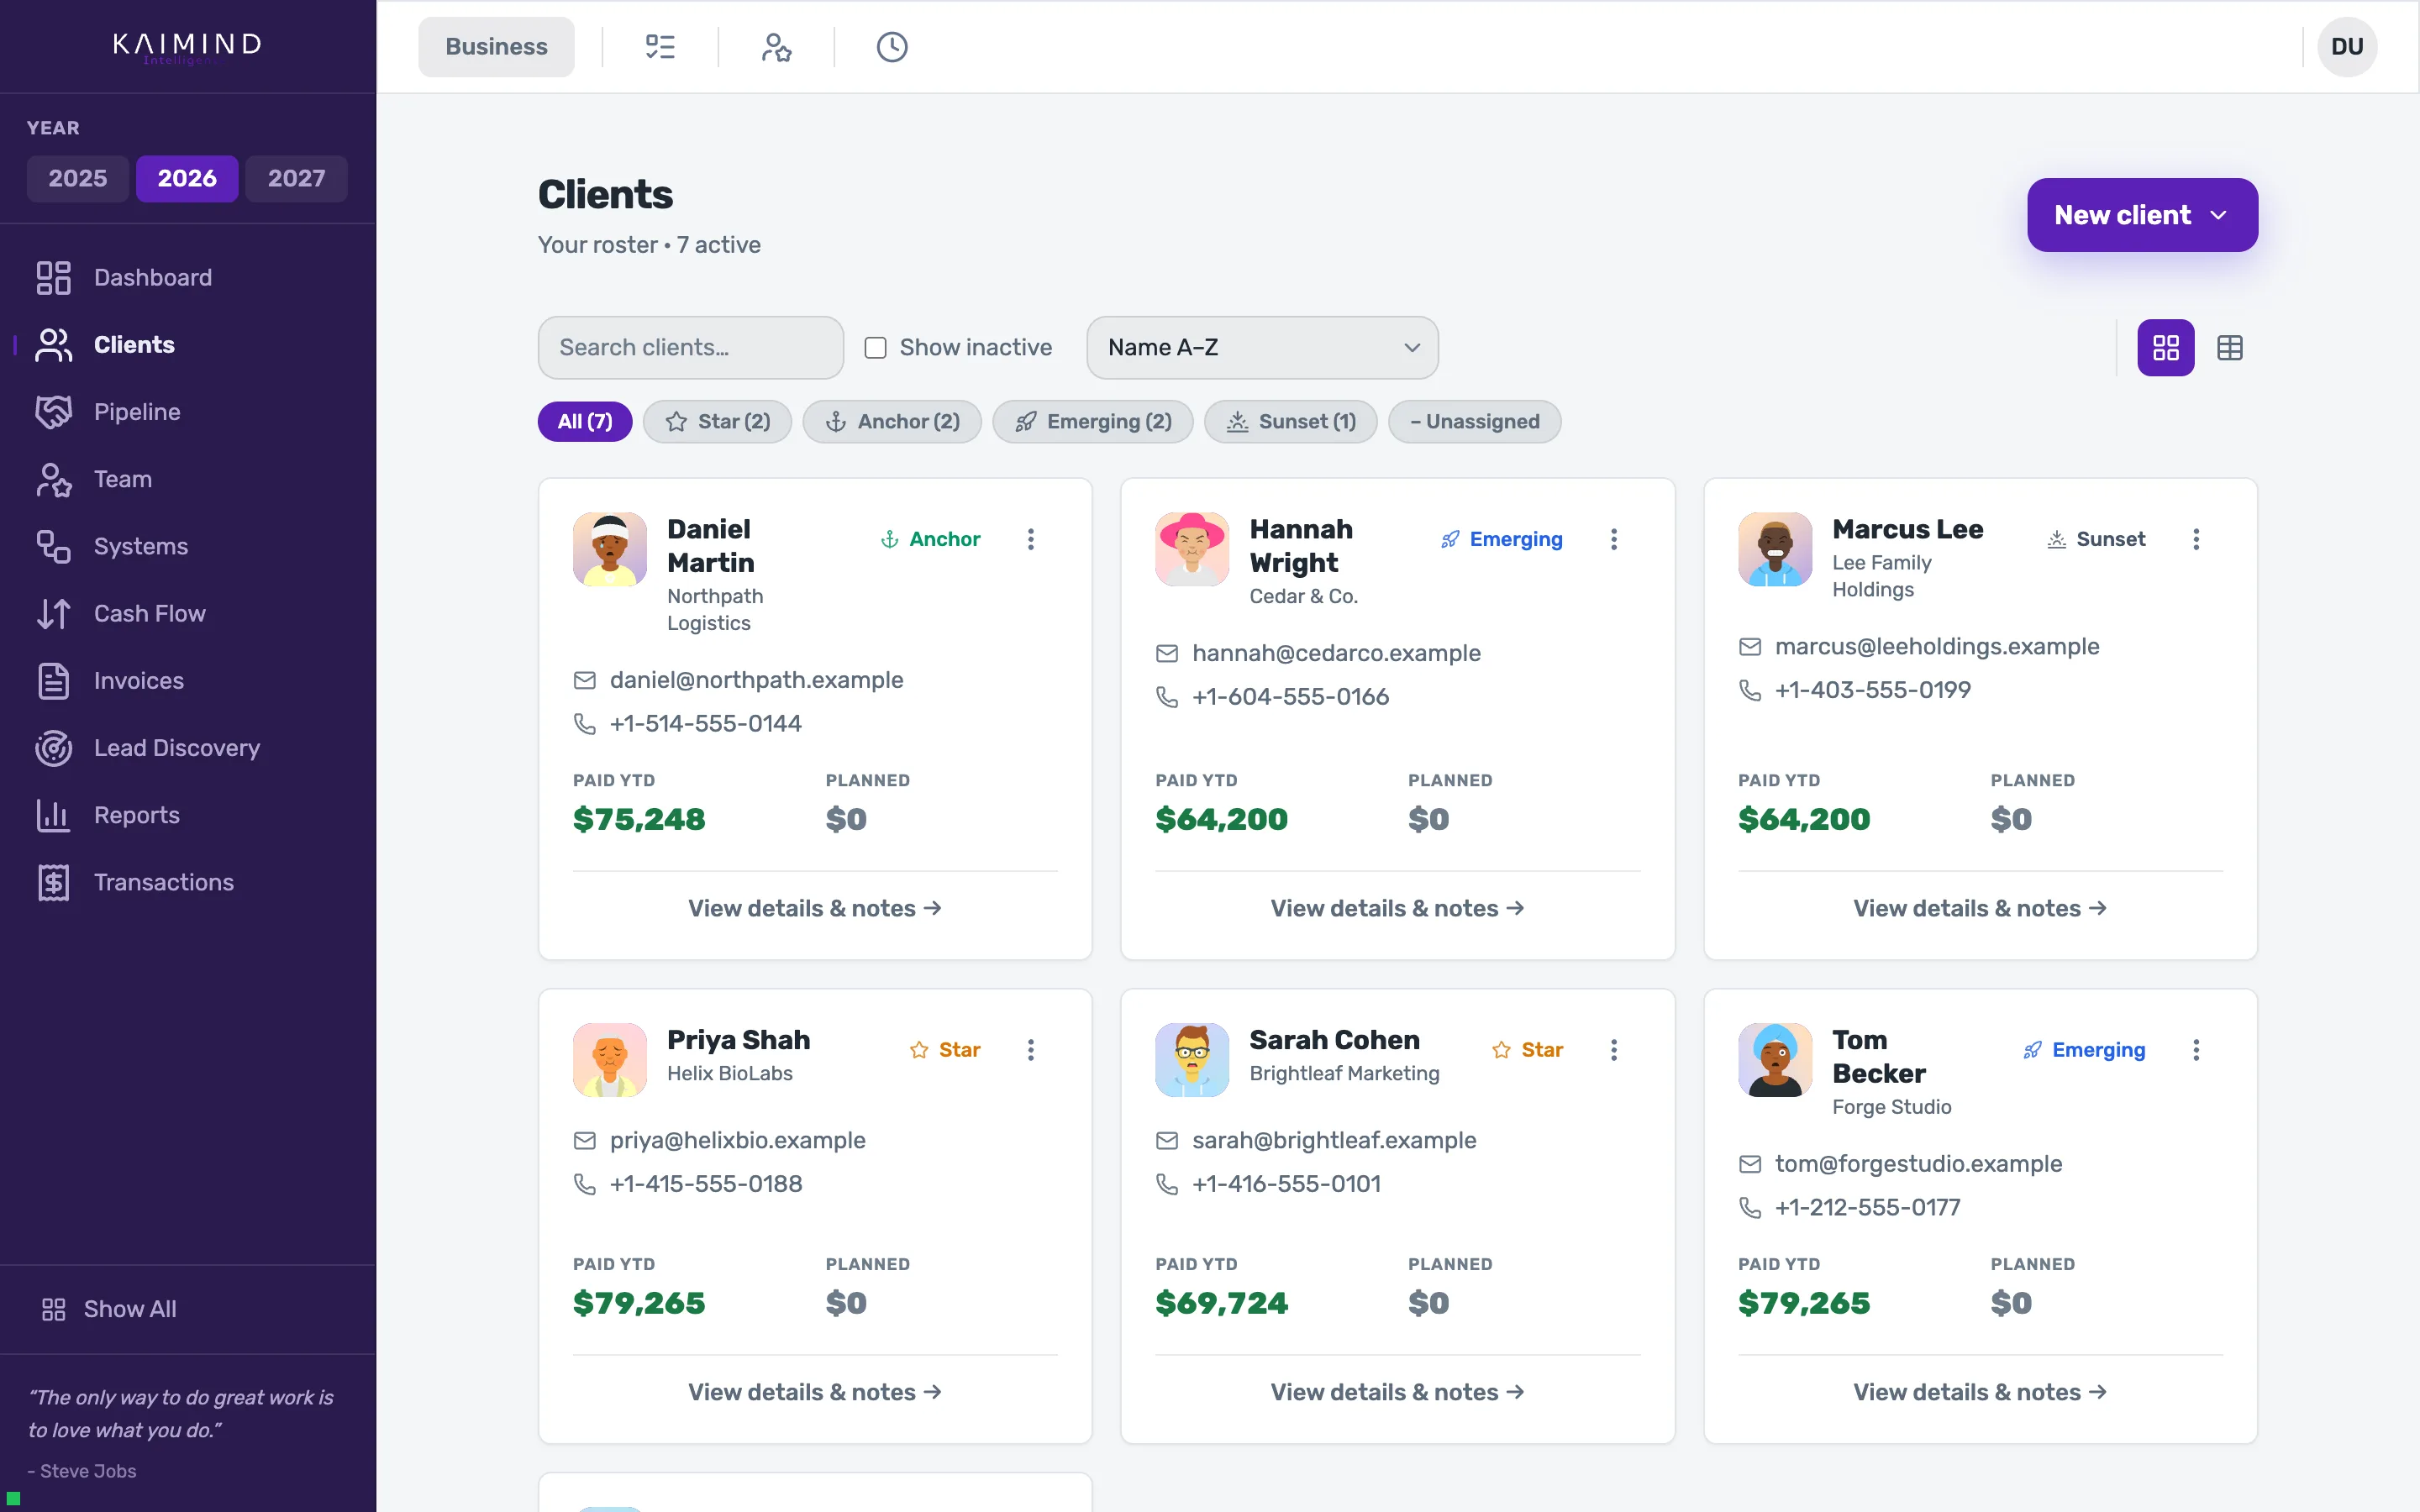Select year 2026

click(187, 179)
